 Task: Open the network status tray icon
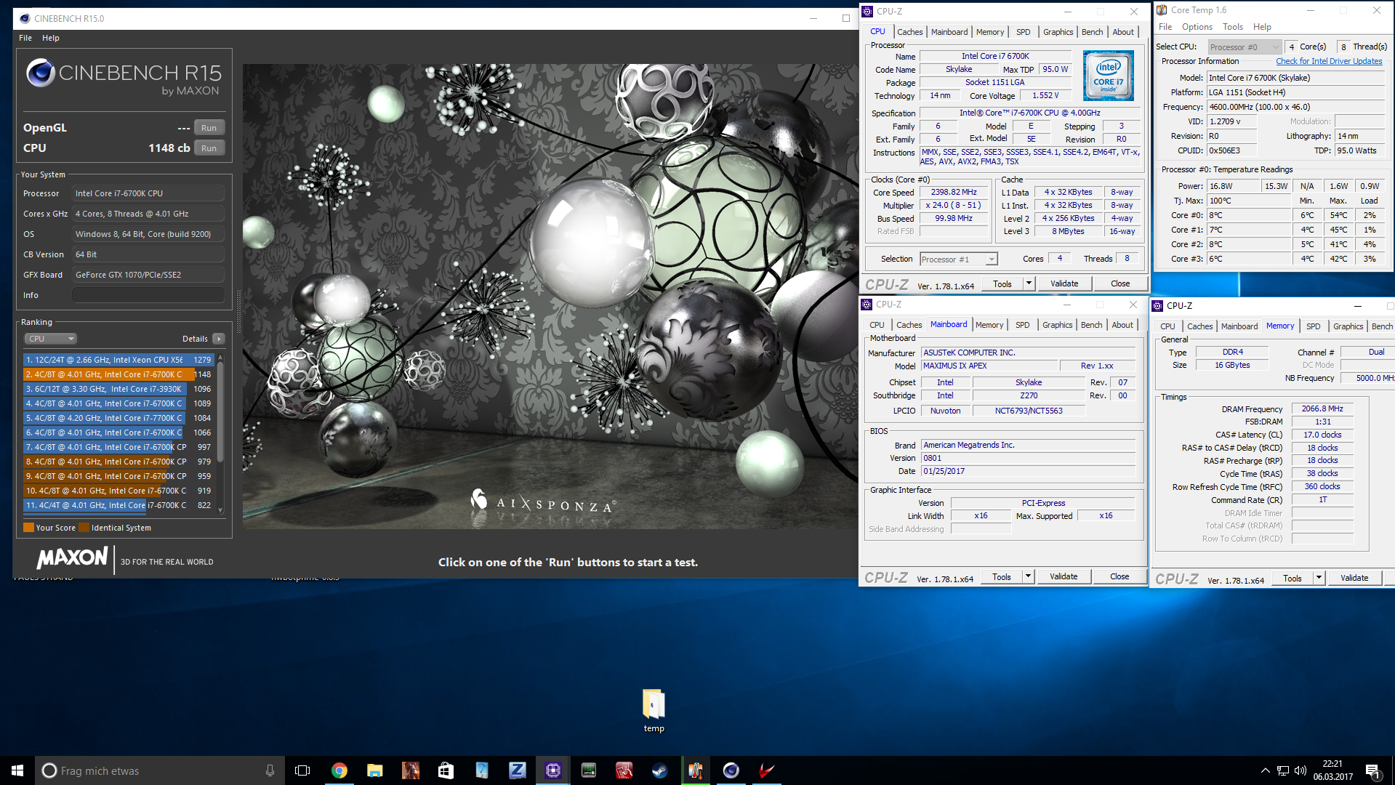click(1283, 770)
